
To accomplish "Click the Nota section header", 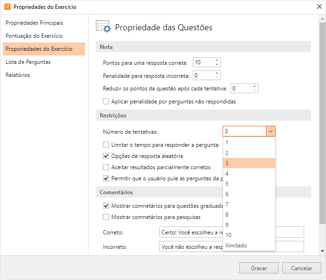I will (x=204, y=47).
